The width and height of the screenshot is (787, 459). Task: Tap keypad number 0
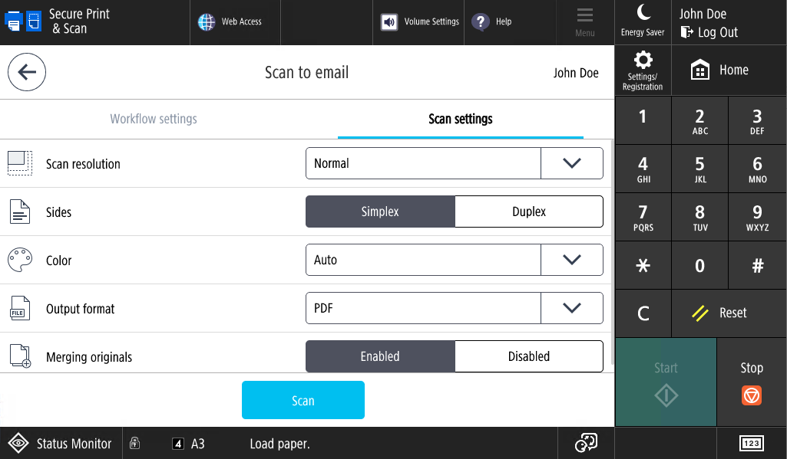pos(699,266)
